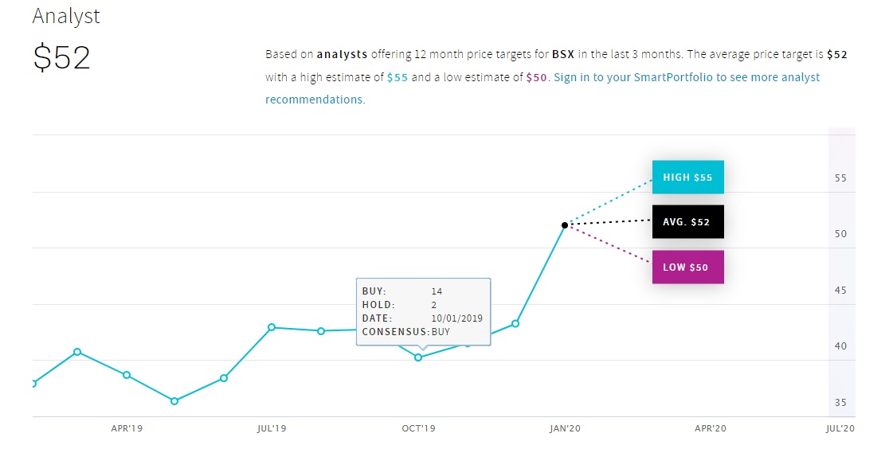
Task: Select the August 2019 data point
Action: point(321,331)
